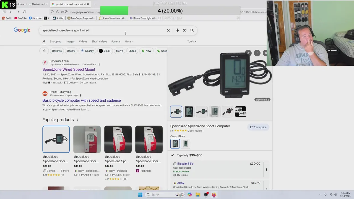
Task: Open the three-dot menu beside the Reddit result
Action: [x=80, y=95]
